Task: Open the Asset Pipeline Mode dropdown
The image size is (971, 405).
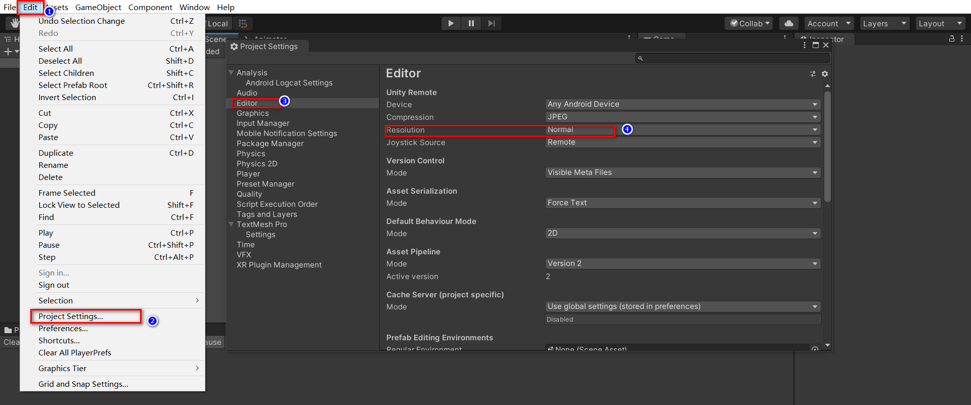Action: point(683,263)
